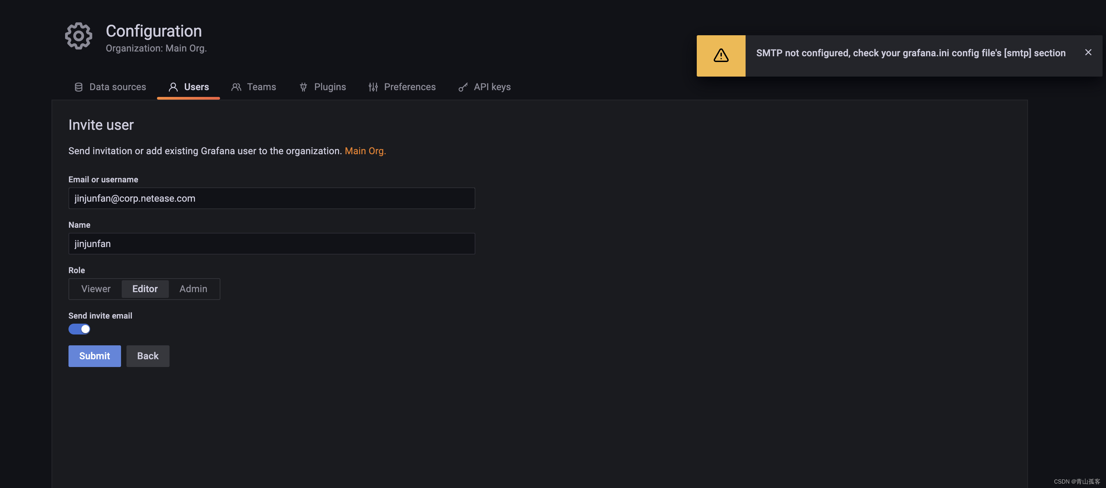Focus the Email or username field
The width and height of the screenshot is (1106, 488).
271,198
